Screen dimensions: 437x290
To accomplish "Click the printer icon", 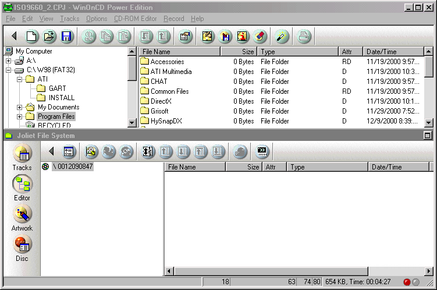I will tap(304, 36).
